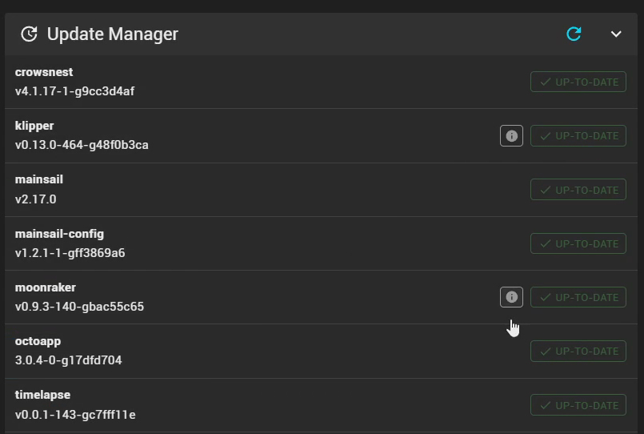The image size is (644, 434).
Task: Select mainsail-config UP-TO-DATE button
Action: coord(578,243)
